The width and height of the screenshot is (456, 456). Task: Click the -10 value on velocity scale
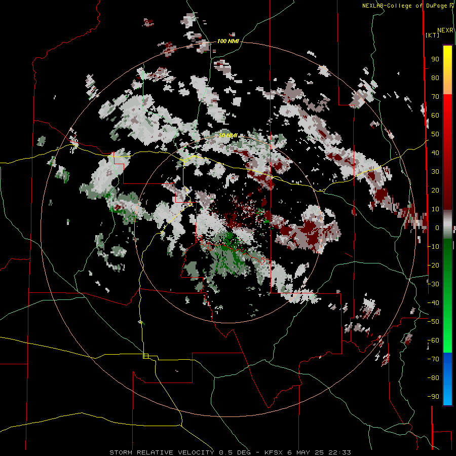pyautogui.click(x=433, y=247)
